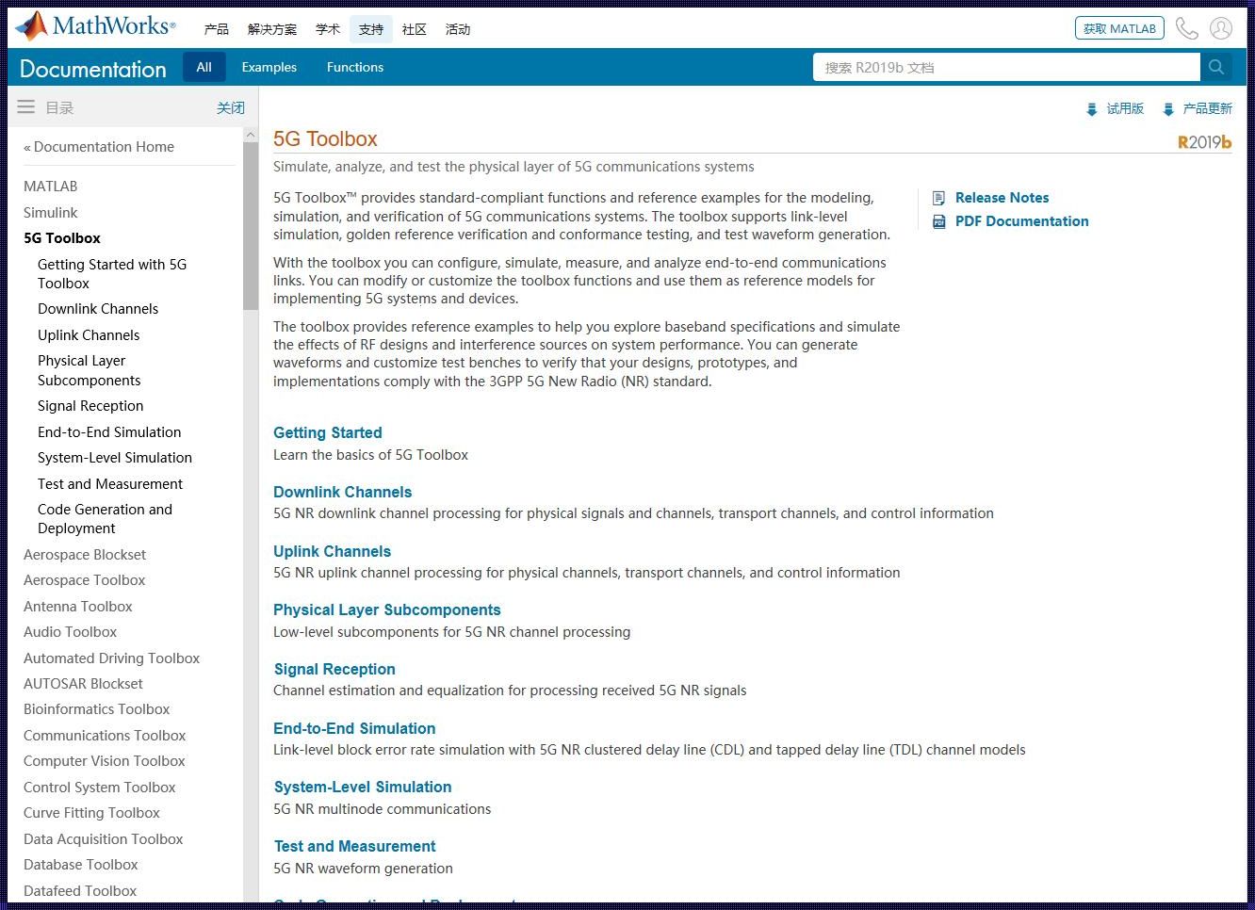Click the sidebar scrollbar thumb
The height and width of the screenshot is (910, 1255).
pos(251,226)
